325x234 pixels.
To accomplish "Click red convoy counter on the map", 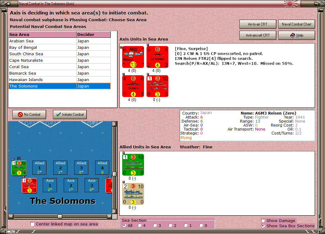I will pyautogui.click(x=30, y=185).
